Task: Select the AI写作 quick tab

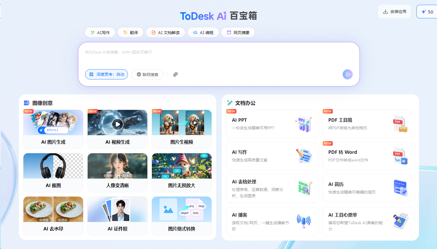Action: tap(100, 32)
